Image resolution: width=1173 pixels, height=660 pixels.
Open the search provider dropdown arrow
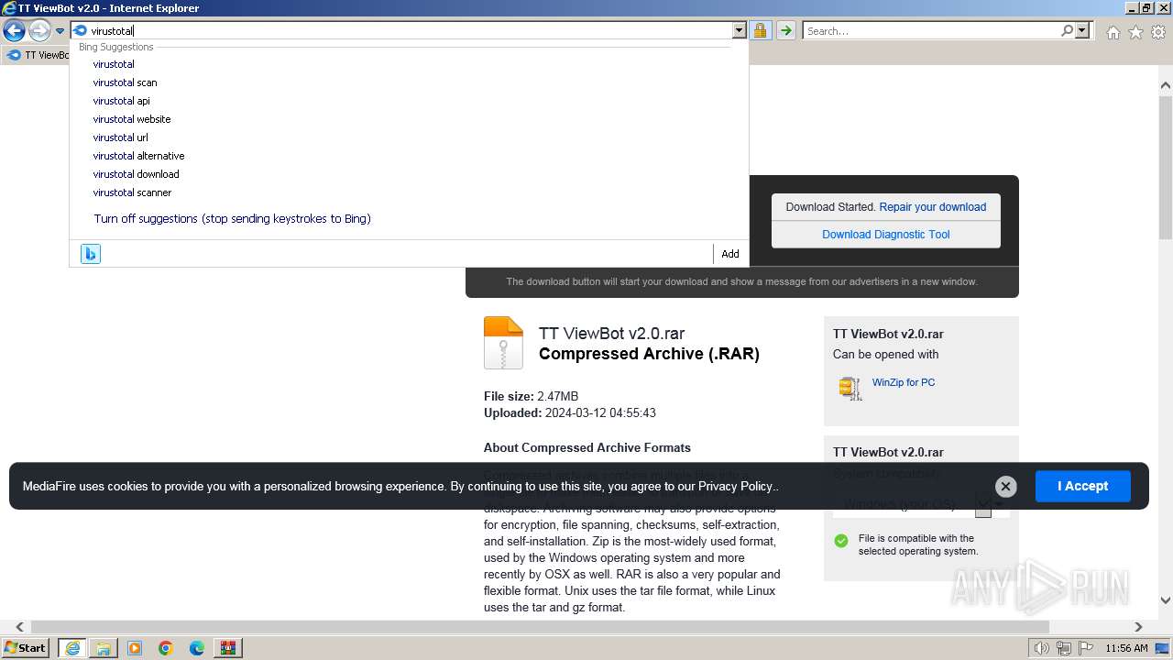[x=1082, y=31]
